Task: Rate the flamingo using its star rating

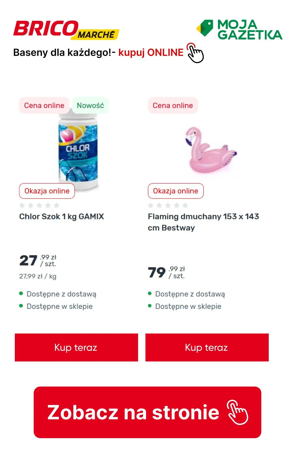Action: point(168,204)
